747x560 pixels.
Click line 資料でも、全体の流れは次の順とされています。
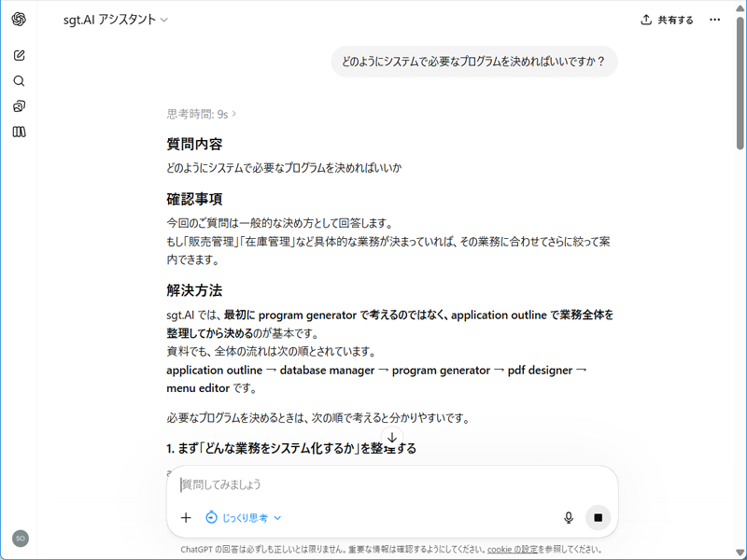coord(272,352)
